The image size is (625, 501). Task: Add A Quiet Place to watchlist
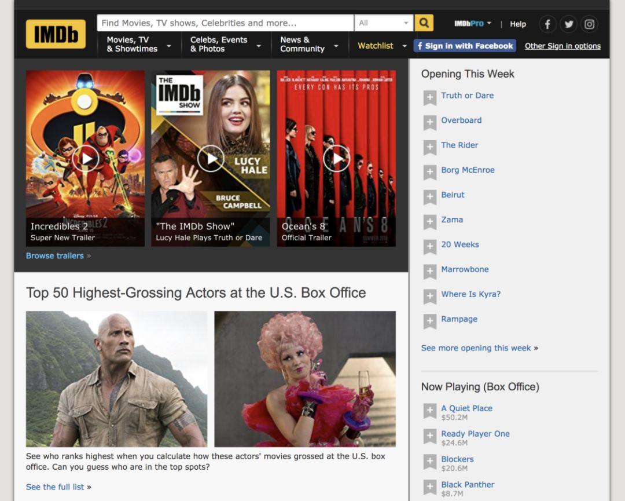tap(429, 411)
